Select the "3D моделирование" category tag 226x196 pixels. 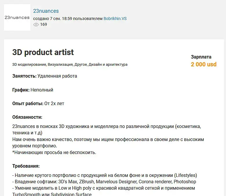[x=29, y=65]
